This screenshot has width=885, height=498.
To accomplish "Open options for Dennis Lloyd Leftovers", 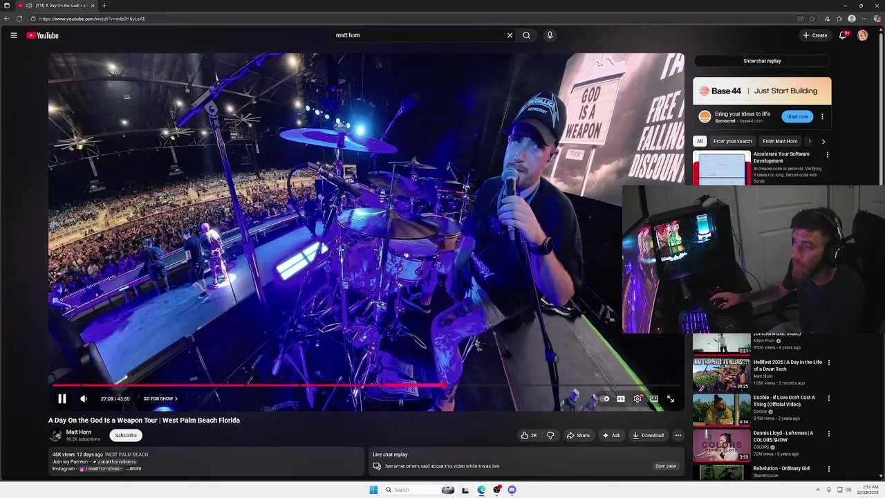I will click(x=828, y=434).
